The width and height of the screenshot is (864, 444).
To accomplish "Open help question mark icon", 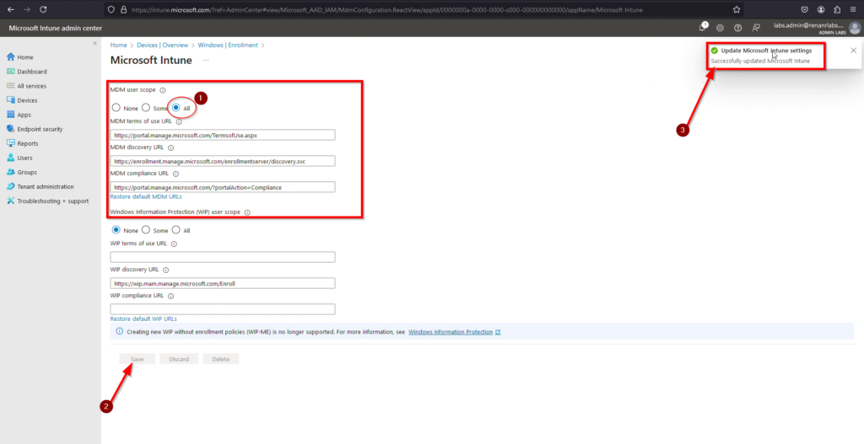I will 737,28.
